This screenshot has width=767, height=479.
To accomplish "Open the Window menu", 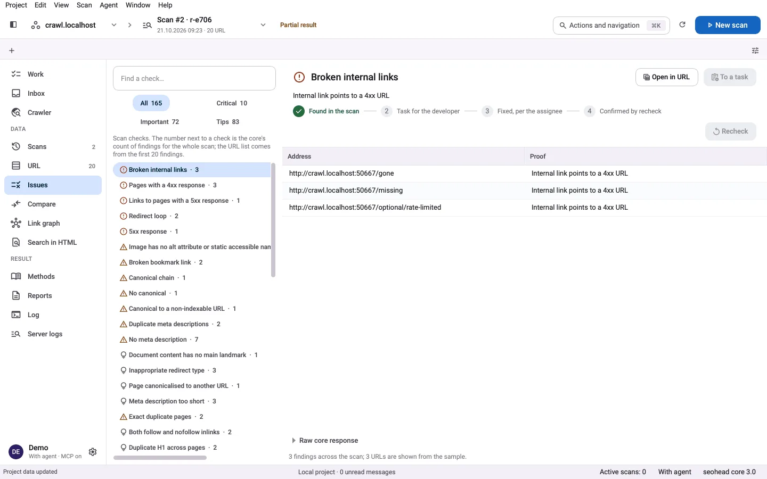I will (x=138, y=5).
